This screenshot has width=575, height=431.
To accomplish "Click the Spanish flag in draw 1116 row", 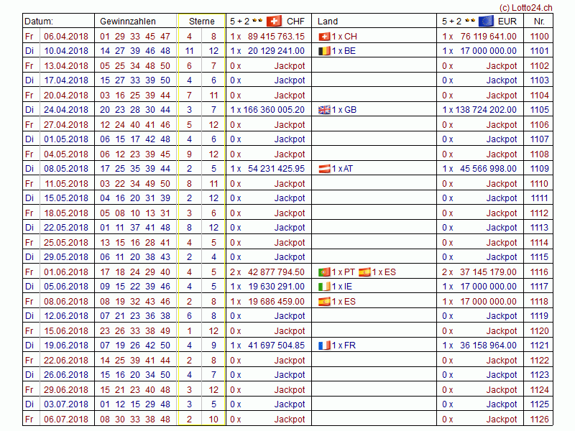I will 364,272.
